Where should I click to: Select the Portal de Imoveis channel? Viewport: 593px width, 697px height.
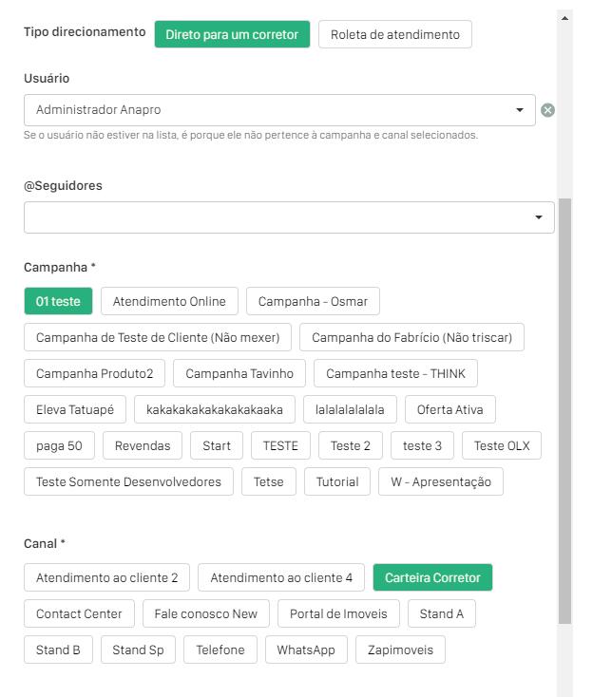pos(338,613)
